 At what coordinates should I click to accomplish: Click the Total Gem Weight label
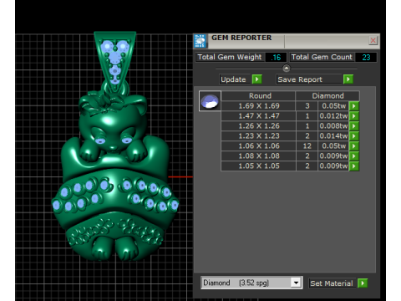[x=230, y=57]
